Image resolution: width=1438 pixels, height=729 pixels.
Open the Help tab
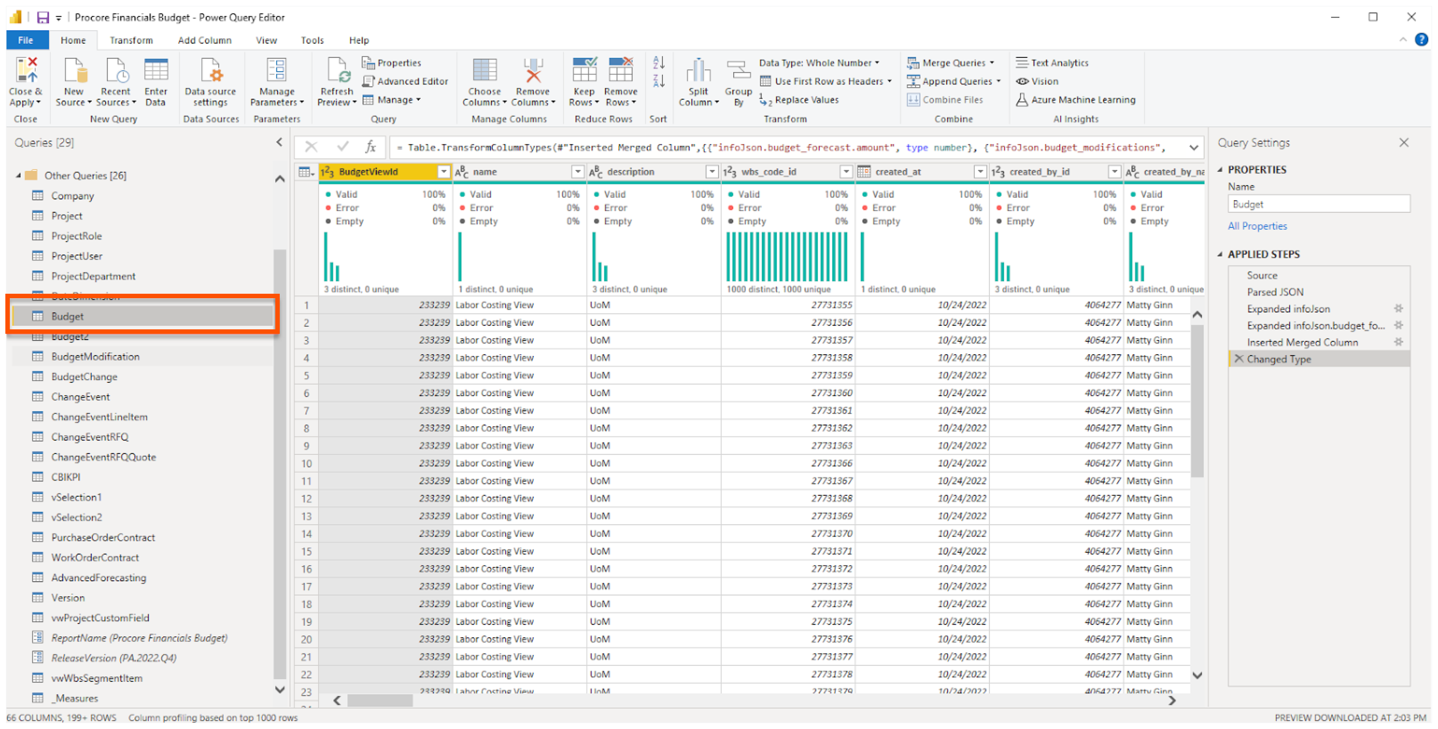click(359, 40)
